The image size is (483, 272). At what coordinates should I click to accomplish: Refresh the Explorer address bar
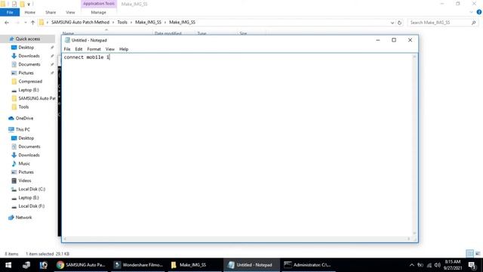click(399, 23)
